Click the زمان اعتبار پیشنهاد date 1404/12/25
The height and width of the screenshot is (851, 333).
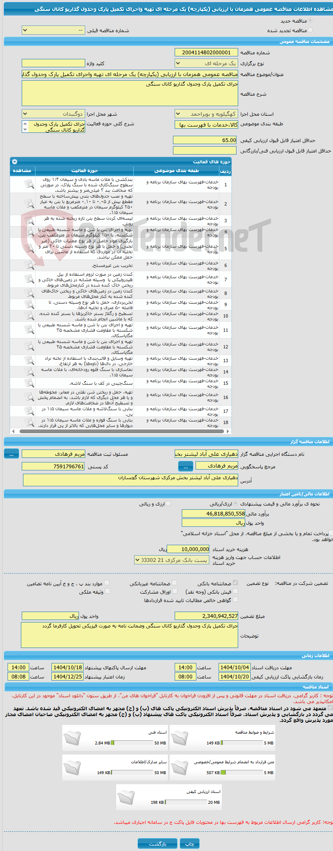pyautogui.click(x=67, y=677)
